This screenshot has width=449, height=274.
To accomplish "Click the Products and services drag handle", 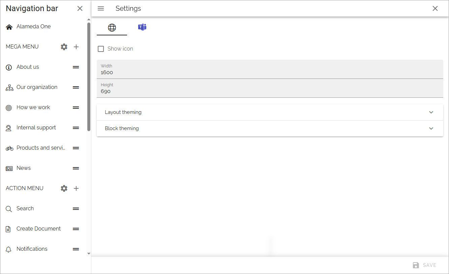I will click(76, 148).
